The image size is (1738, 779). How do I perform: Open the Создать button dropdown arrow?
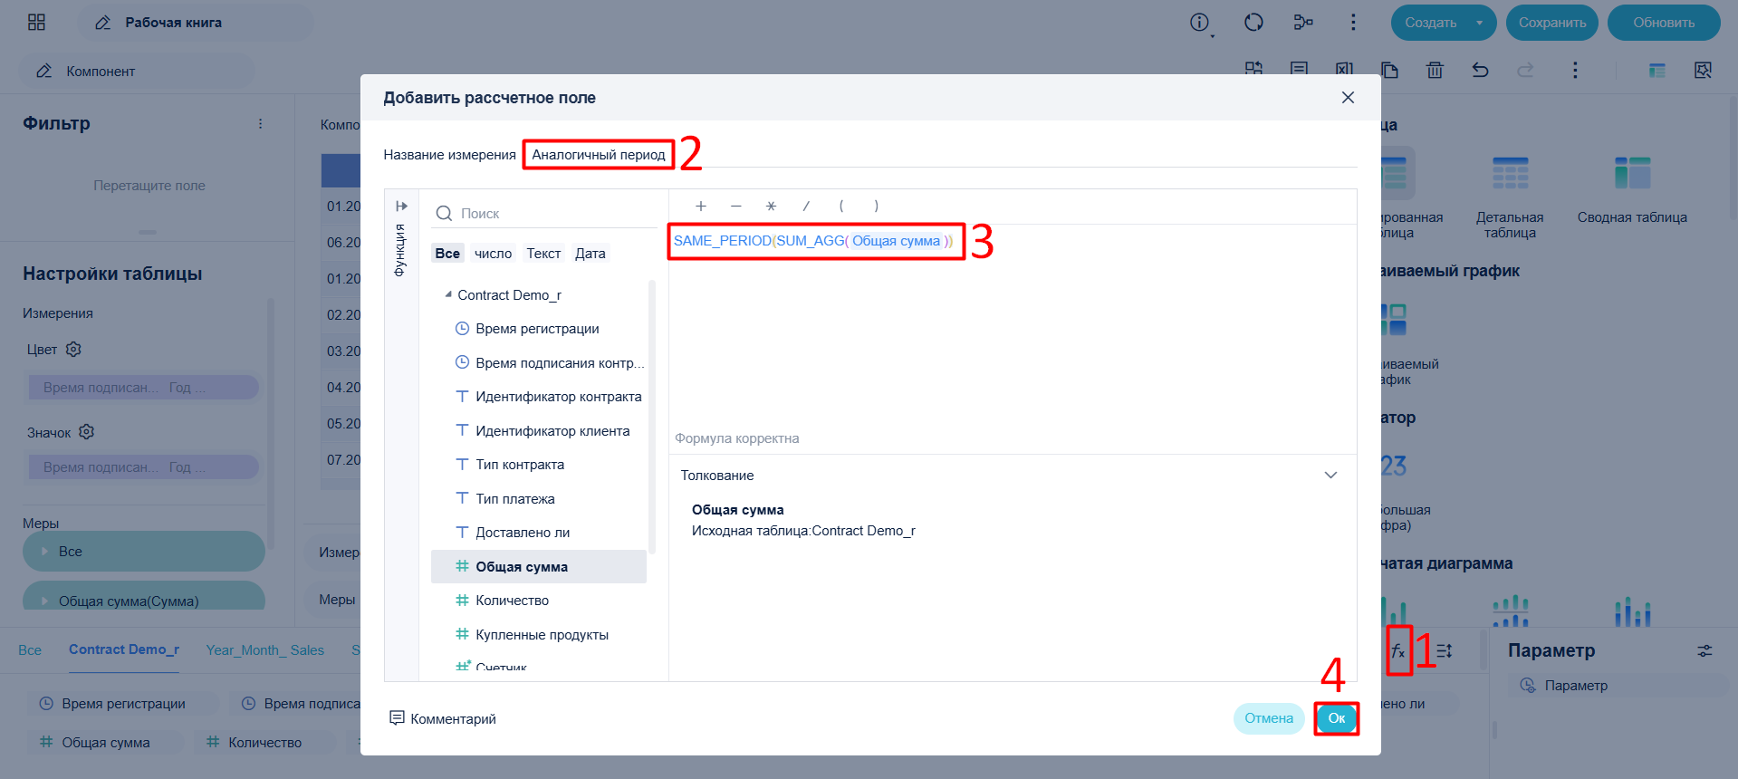[x=1480, y=23]
